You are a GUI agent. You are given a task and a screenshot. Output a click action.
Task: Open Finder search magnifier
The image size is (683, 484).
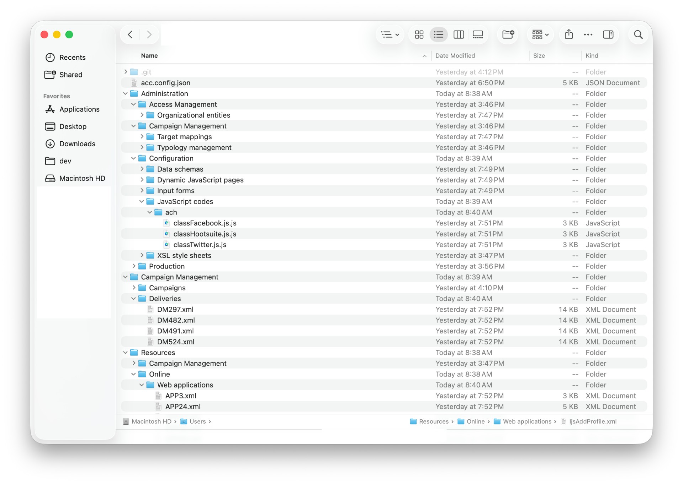click(x=638, y=34)
